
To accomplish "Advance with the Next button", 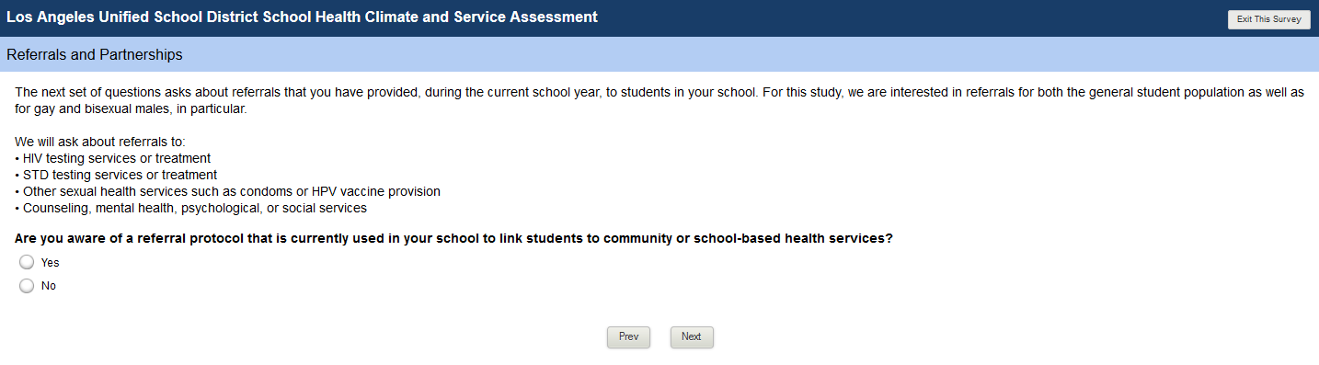I will [692, 336].
